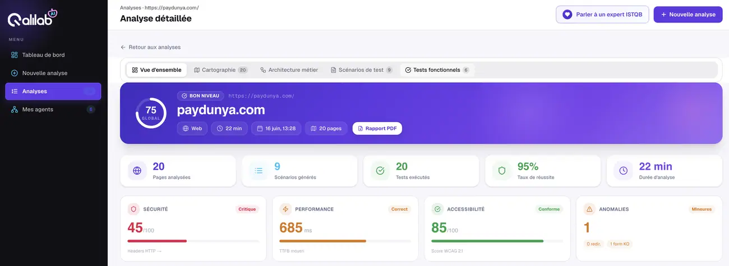Image resolution: width=729 pixels, height=266 pixels.
Task: Click the 1 form KO tag
Action: tap(620, 244)
